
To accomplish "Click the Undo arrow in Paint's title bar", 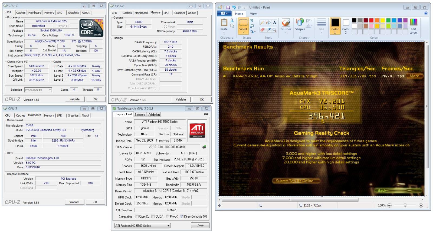I will pyautogui.click(x=234, y=7).
